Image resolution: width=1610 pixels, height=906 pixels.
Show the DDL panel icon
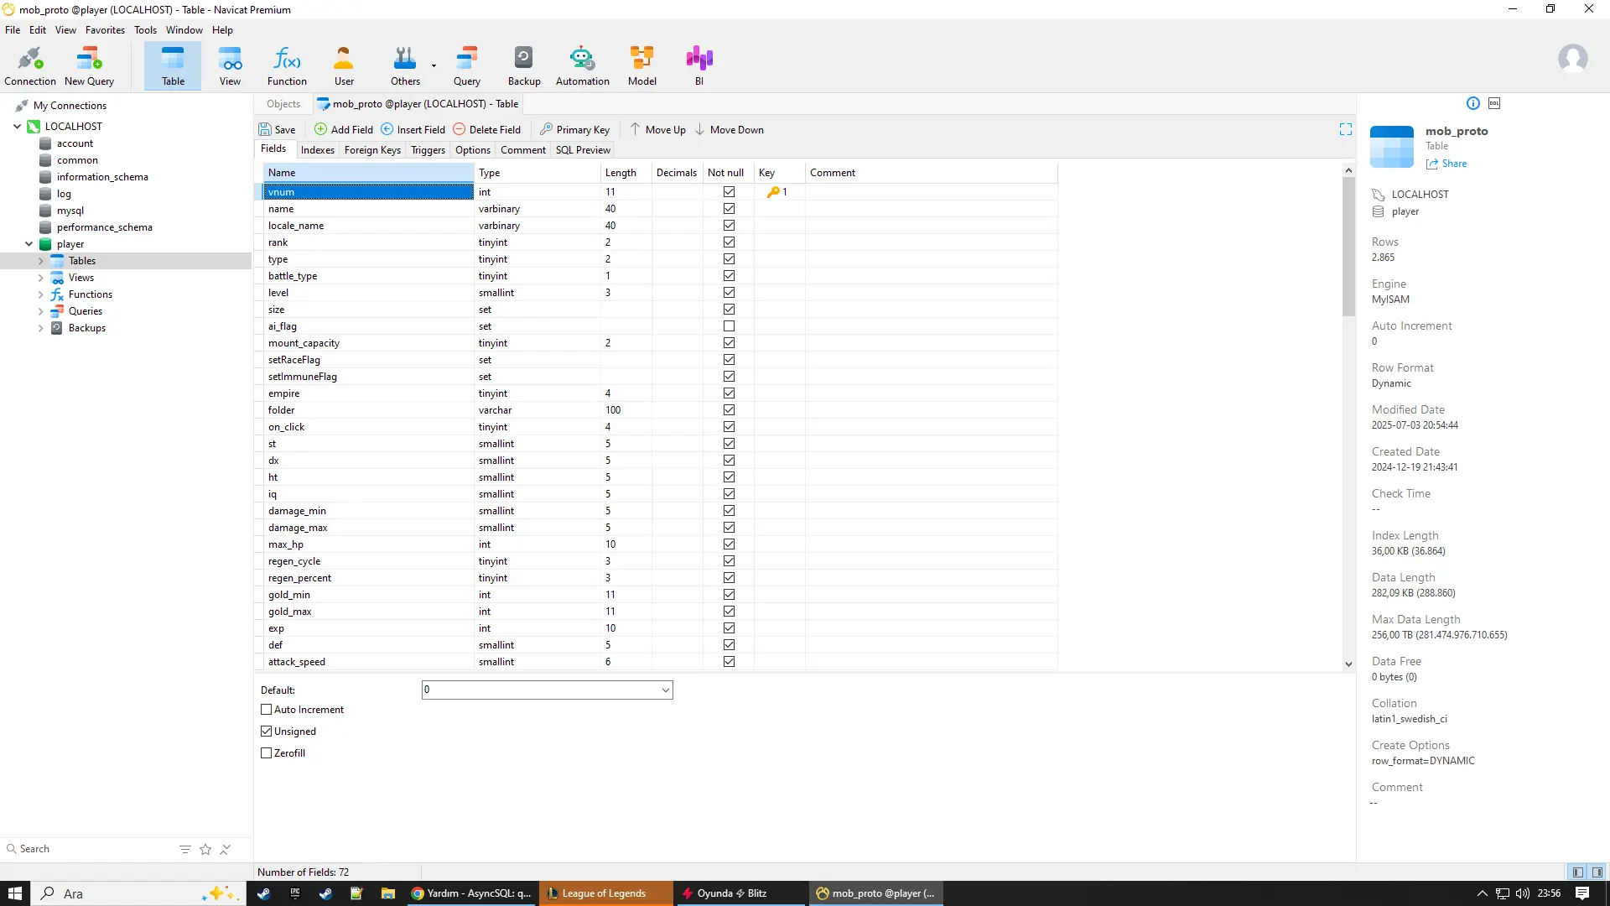point(1494,103)
